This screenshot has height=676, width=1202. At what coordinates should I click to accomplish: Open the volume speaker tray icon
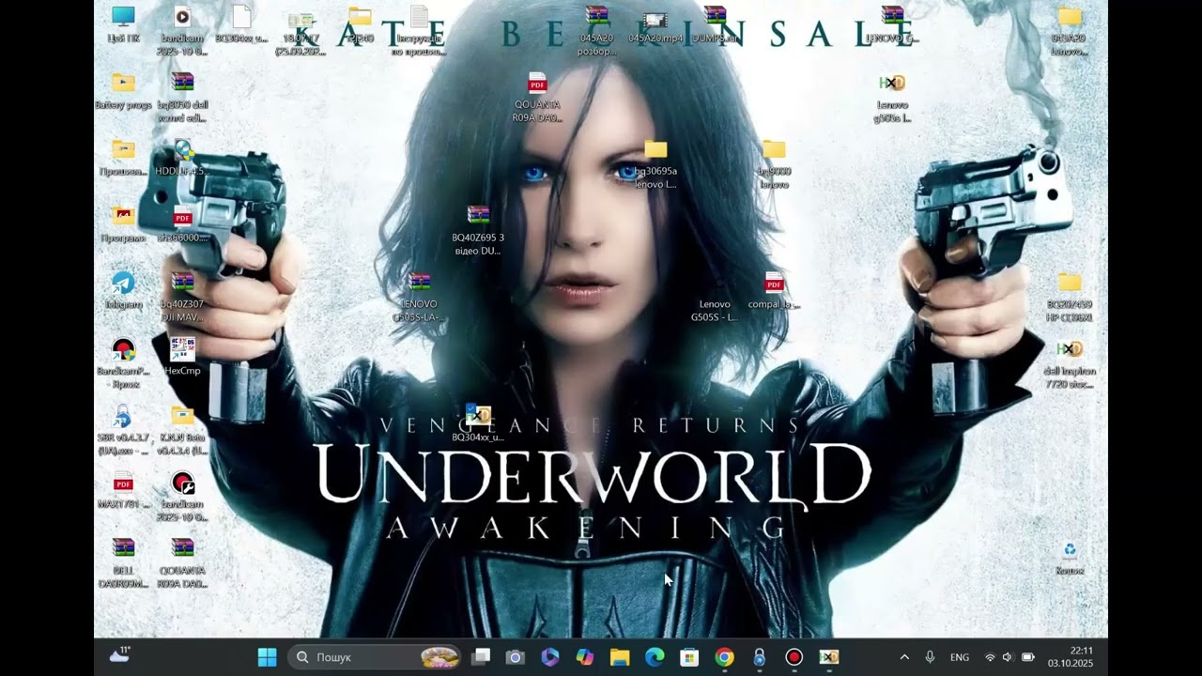(x=1008, y=657)
